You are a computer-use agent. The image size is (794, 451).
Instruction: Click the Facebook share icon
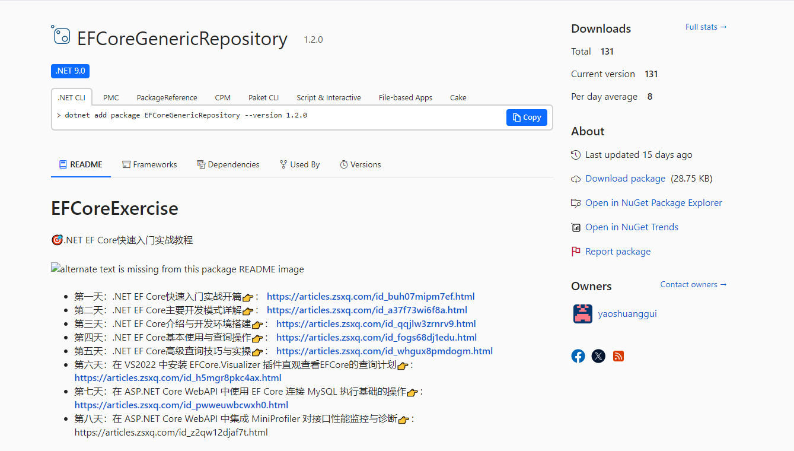pyautogui.click(x=578, y=356)
